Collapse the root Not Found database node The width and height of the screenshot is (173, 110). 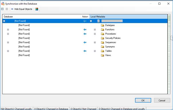(x=4, y=21)
